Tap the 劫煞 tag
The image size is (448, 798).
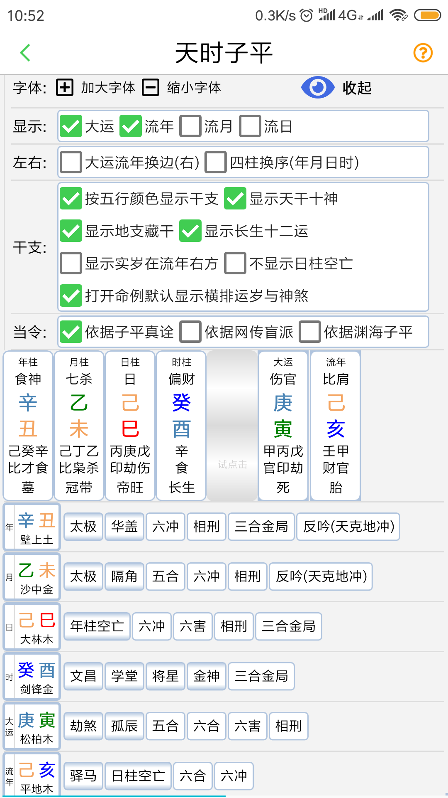pyautogui.click(x=83, y=726)
